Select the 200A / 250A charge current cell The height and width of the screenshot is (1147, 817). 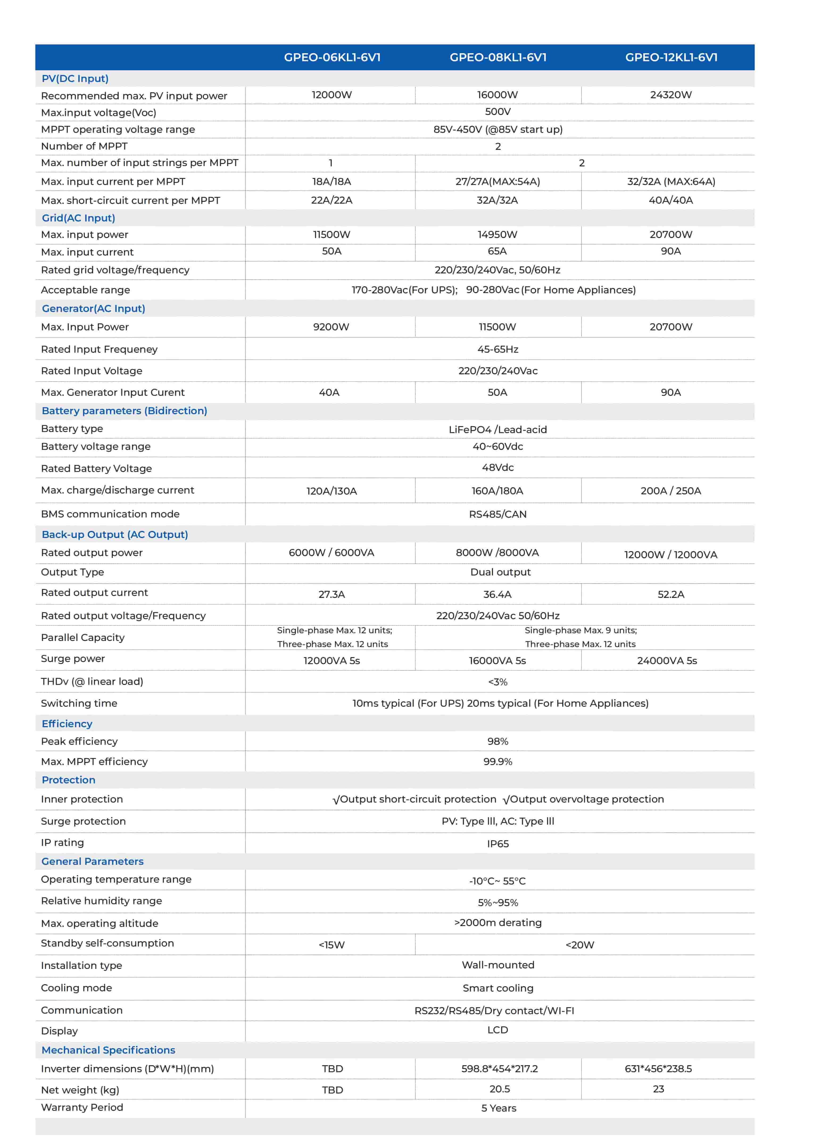[671, 491]
